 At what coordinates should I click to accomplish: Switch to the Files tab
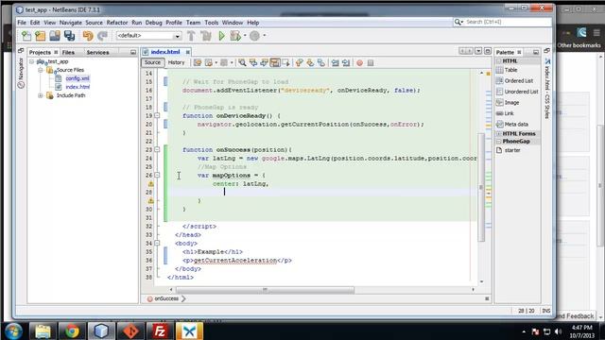coord(68,53)
